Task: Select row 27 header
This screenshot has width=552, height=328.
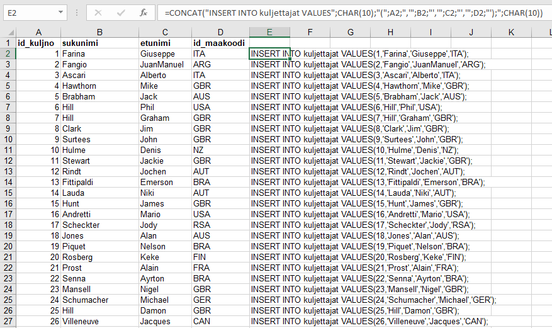Action: tap(8, 321)
